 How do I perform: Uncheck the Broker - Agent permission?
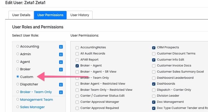77,66
